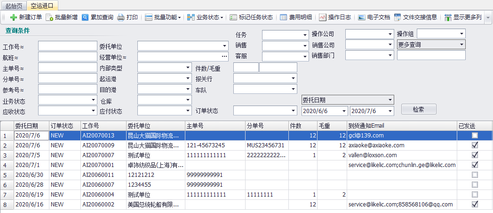
Task: Check 已发送 box for AI20070013 row
Action: click(x=475, y=136)
